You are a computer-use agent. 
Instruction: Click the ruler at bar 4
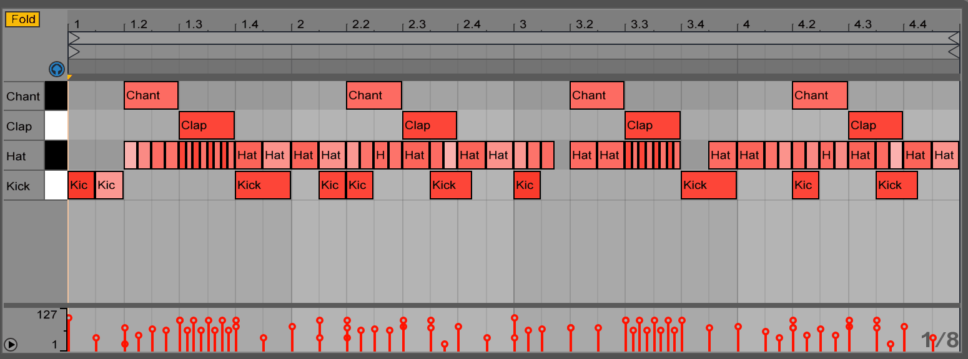pos(746,25)
